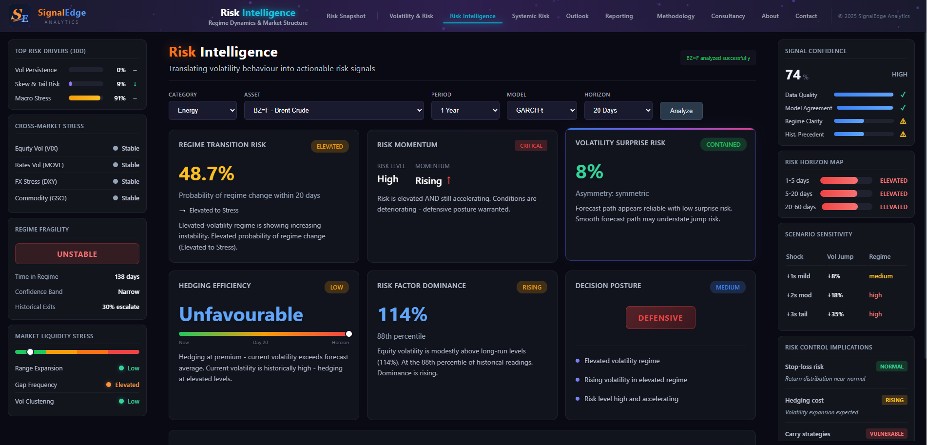Click the warning icon next to Hist. Precedent
This screenshot has height=445, width=927.
coord(903,134)
